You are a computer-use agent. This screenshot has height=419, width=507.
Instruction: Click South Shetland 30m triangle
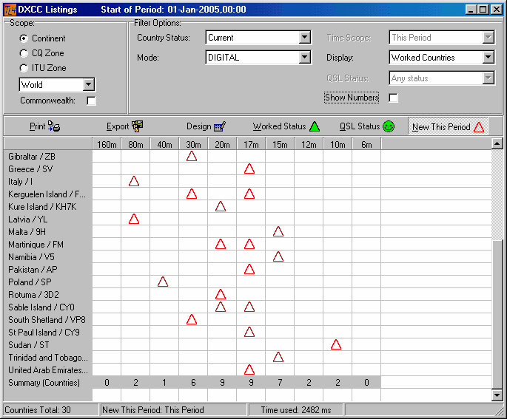(192, 319)
